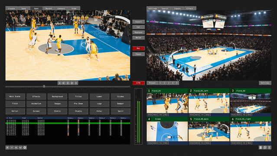This screenshot has width=277, height=156.
Task: Activate the Logo button
Action: coord(99,104)
